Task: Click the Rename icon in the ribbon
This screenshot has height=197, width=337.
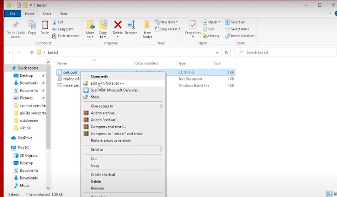Action: click(131, 26)
